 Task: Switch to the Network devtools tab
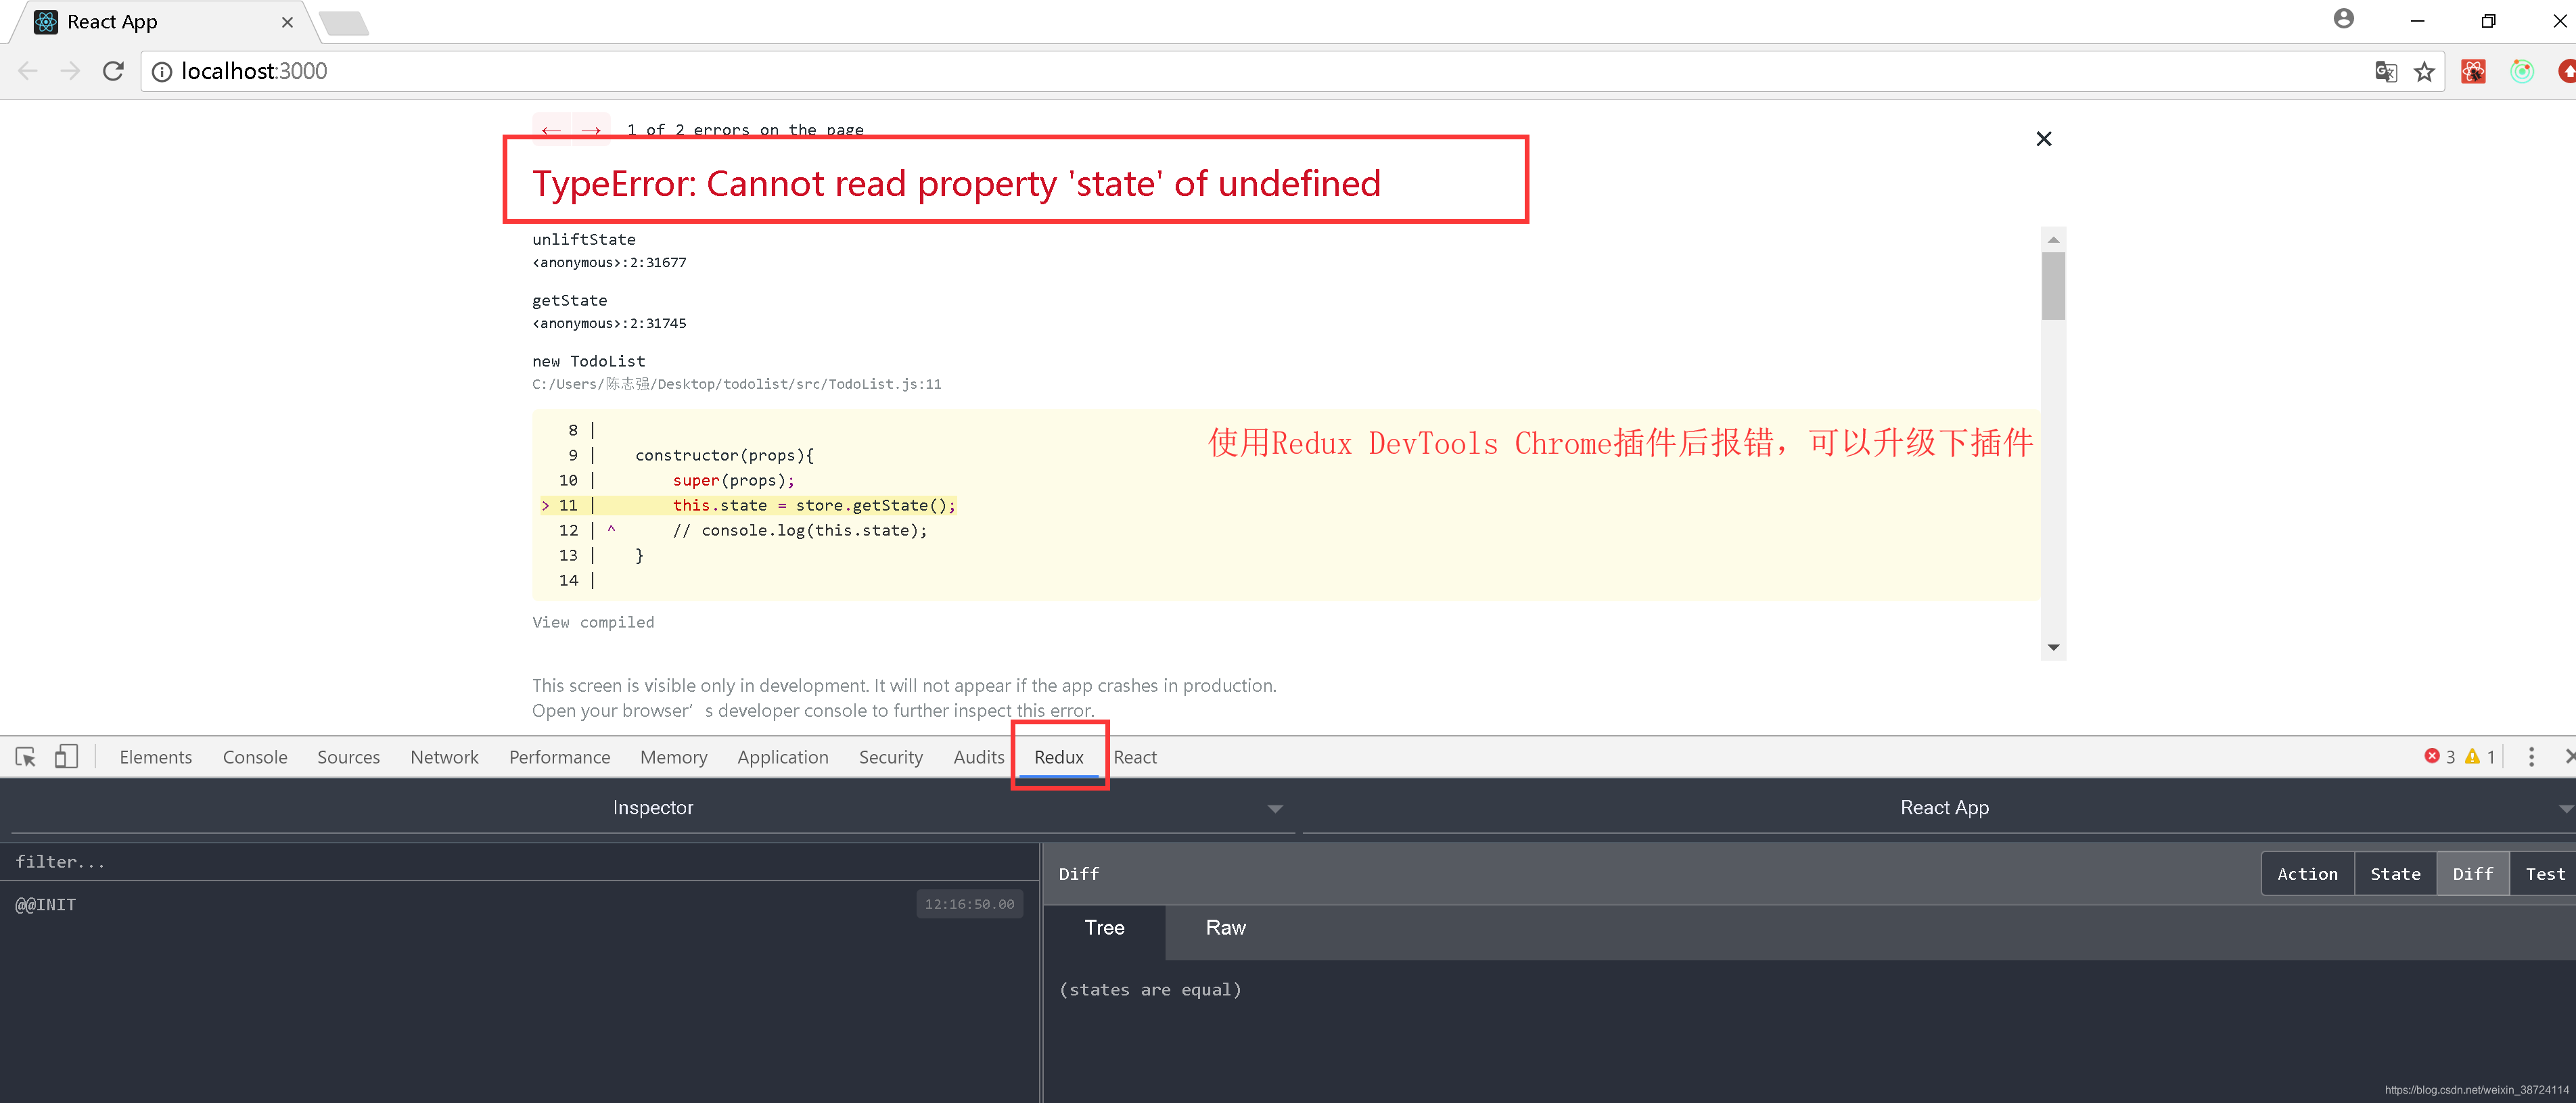[x=444, y=757]
